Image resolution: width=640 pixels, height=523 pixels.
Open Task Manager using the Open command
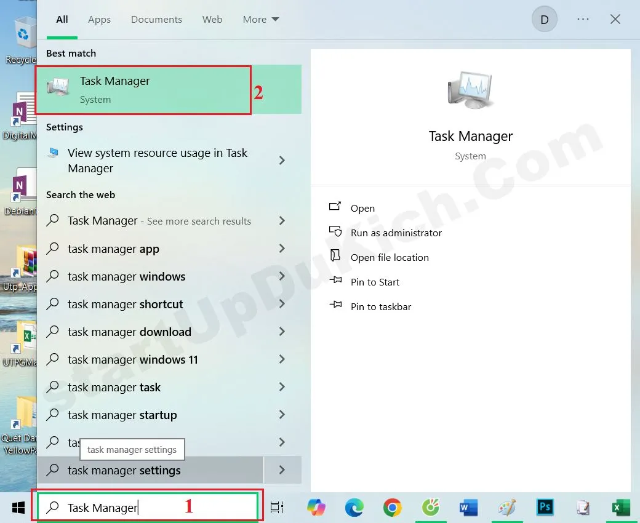click(x=362, y=208)
